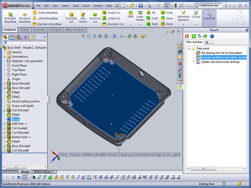The image size is (251, 188).
Task: Select the Mirror feature
Action: pyautogui.click(x=167, y=24)
